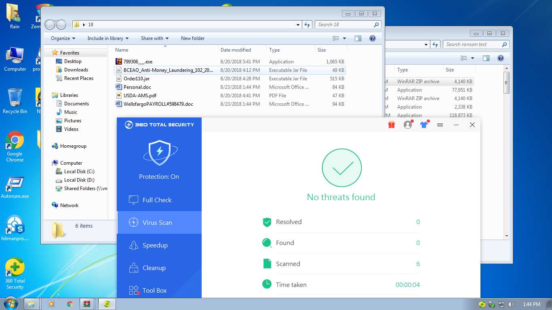Image resolution: width=552 pixels, height=310 pixels.
Task: Go to the Cleanup section
Action: [159, 268]
